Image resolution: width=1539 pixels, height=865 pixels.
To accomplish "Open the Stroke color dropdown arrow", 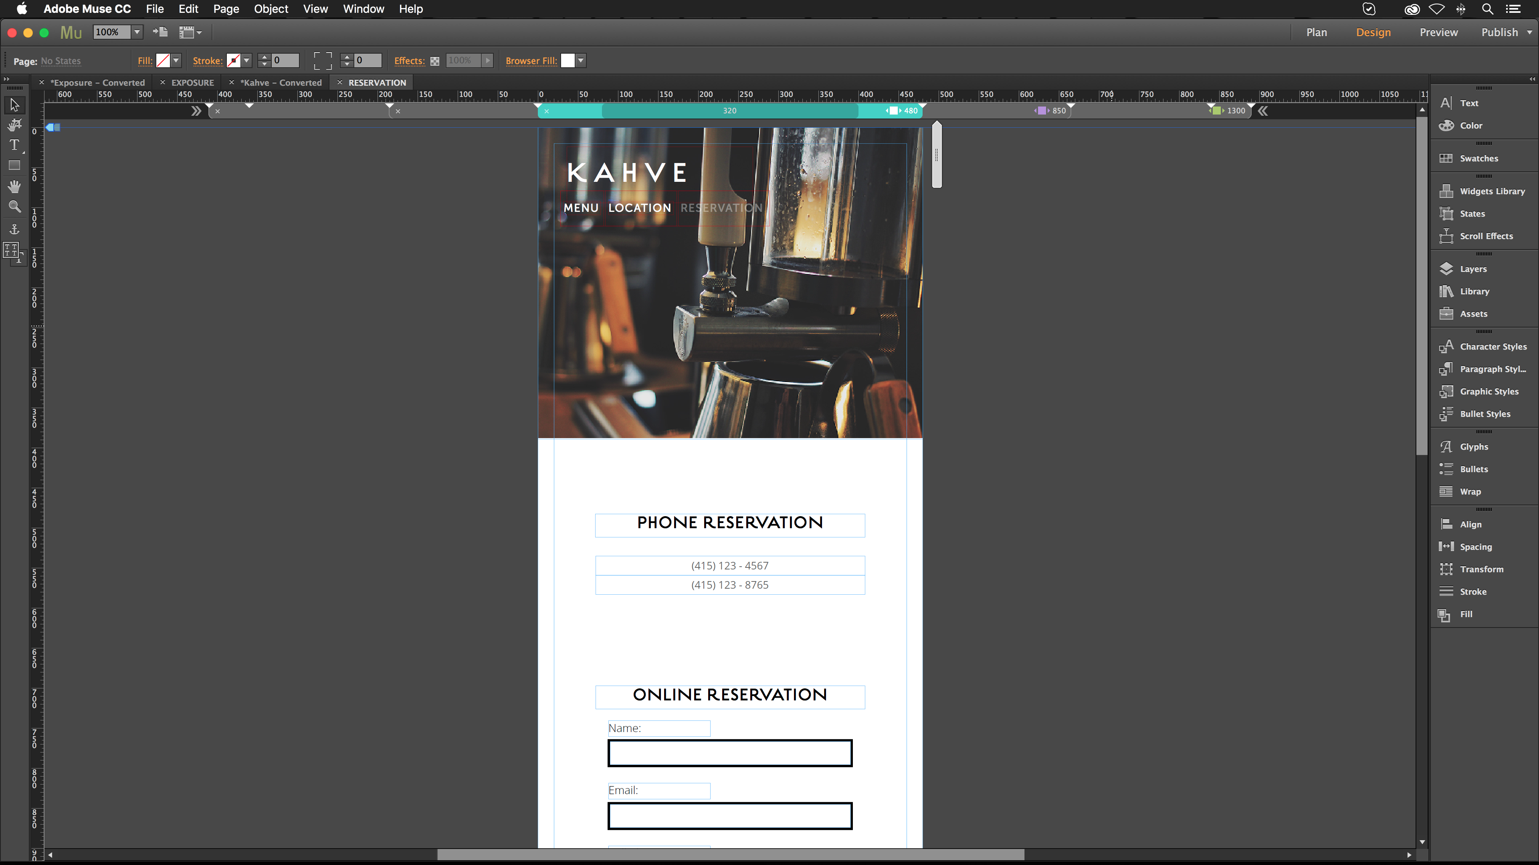I will pyautogui.click(x=247, y=60).
